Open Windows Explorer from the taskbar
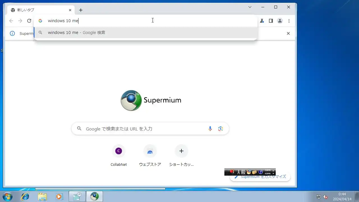This screenshot has width=359, height=202. 42,197
